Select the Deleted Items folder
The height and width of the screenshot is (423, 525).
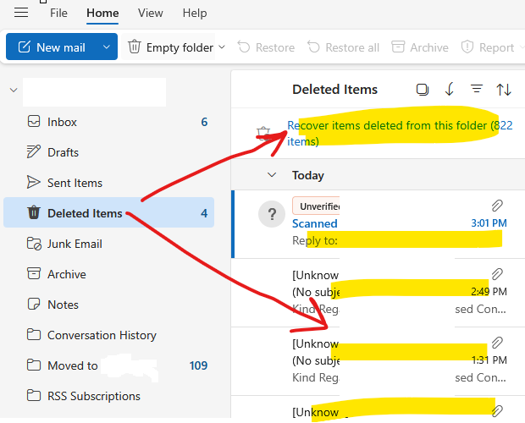109,213
